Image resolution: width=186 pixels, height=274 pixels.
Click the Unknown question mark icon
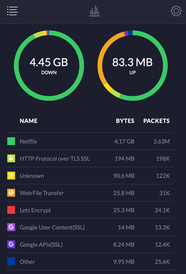click(x=11, y=176)
